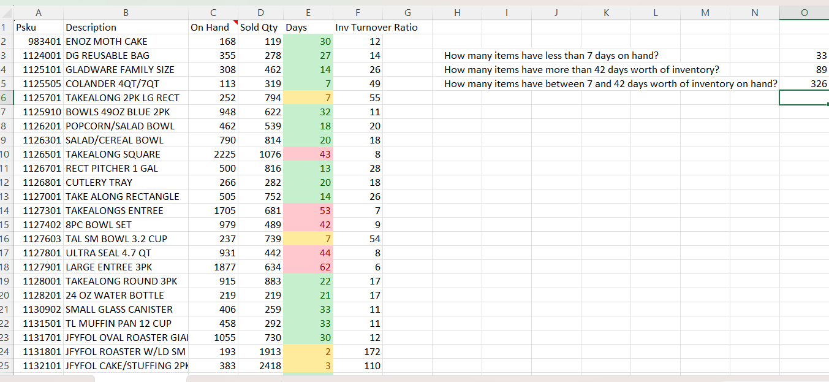
Task: Click red Days cell showing 62
Action: (x=308, y=267)
